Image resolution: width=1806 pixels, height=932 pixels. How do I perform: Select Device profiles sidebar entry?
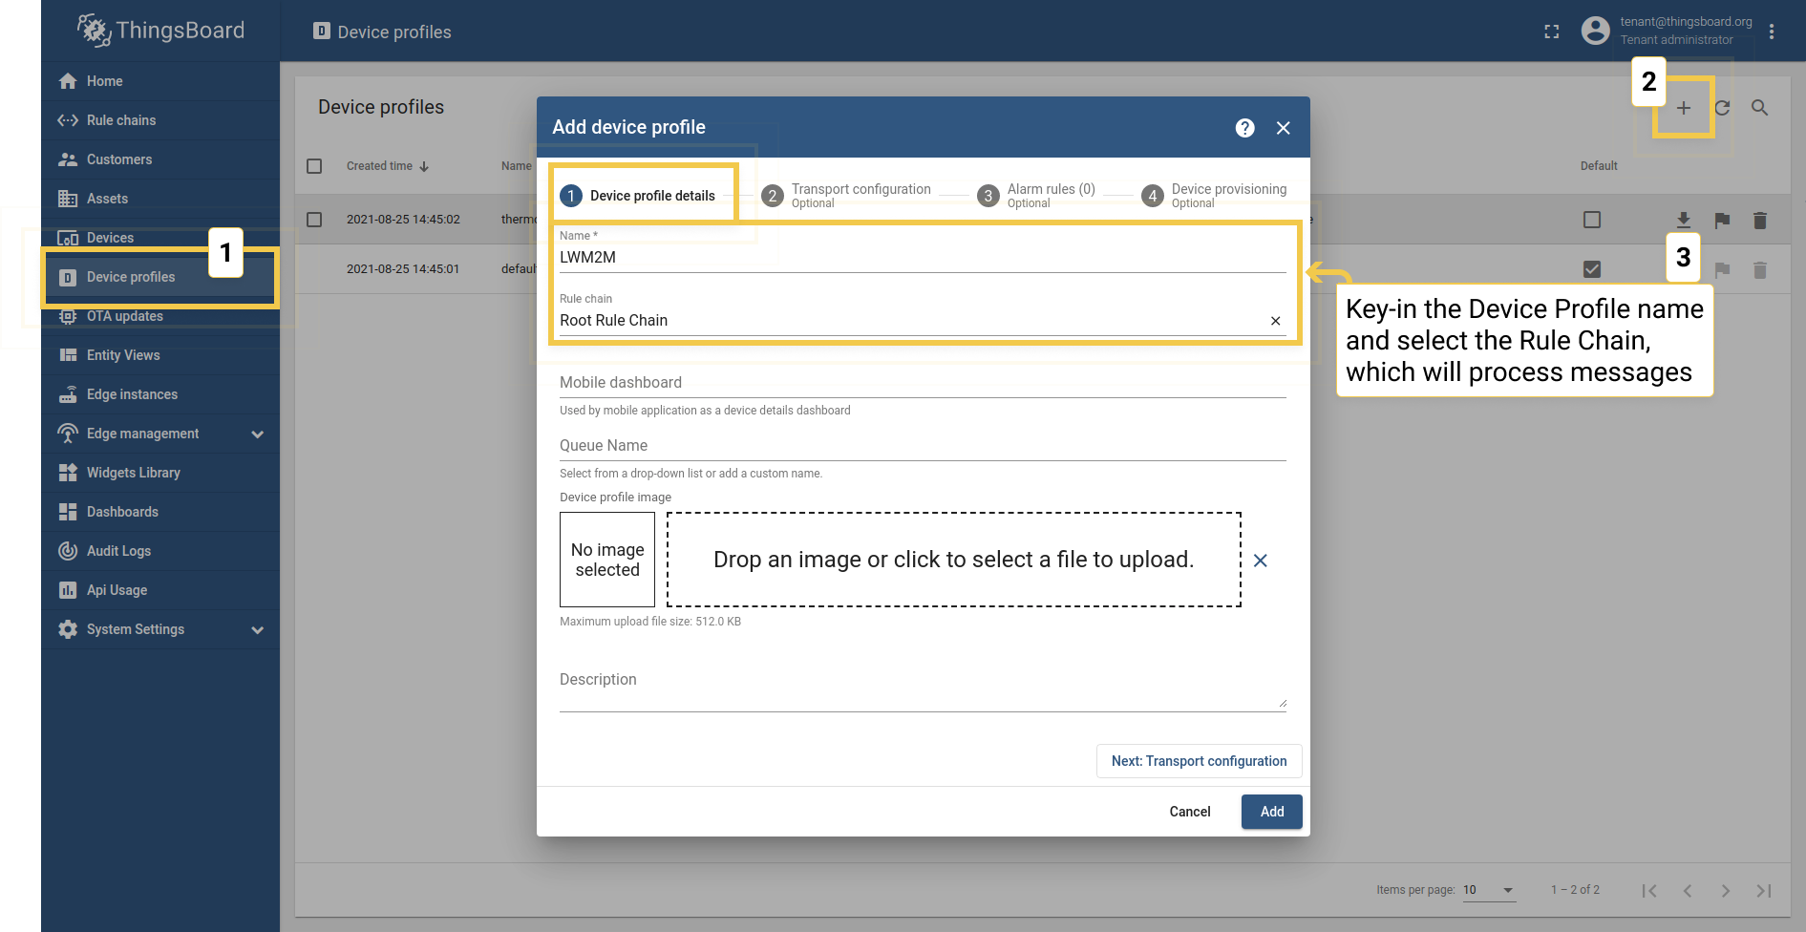click(x=160, y=277)
